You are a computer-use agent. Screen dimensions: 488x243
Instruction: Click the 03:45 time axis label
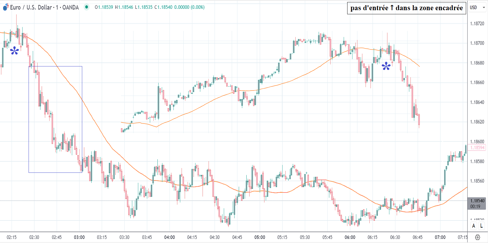147,237
